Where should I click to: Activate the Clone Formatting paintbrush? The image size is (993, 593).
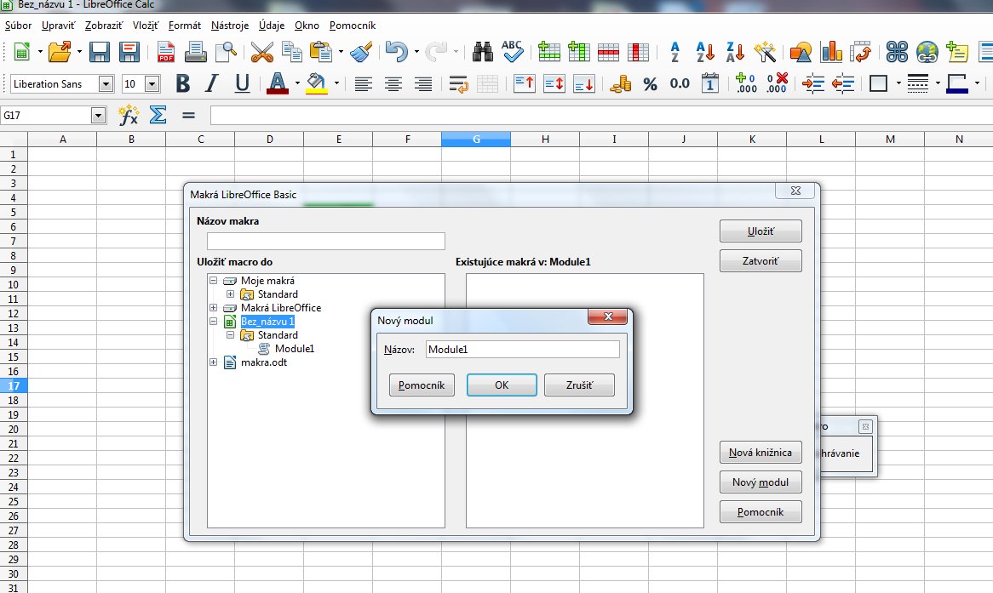[x=361, y=52]
